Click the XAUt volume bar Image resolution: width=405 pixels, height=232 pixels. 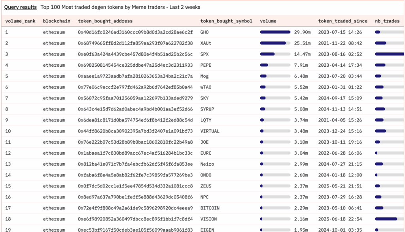275,43
